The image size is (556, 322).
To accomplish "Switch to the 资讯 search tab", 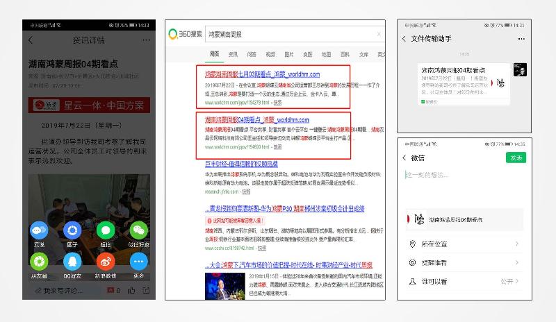I will [x=234, y=54].
